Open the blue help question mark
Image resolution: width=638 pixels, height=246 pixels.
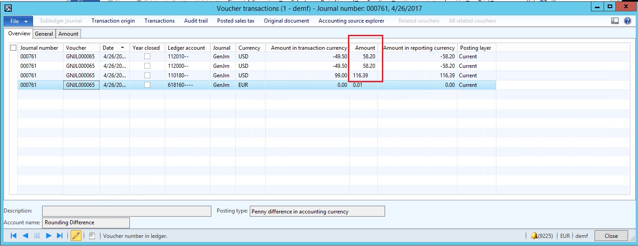click(x=628, y=21)
